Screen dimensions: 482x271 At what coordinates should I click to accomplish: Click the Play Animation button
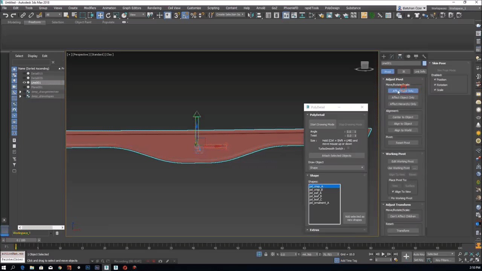point(383,254)
